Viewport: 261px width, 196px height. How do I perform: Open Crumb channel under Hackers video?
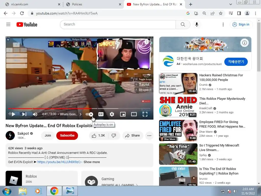203,85
